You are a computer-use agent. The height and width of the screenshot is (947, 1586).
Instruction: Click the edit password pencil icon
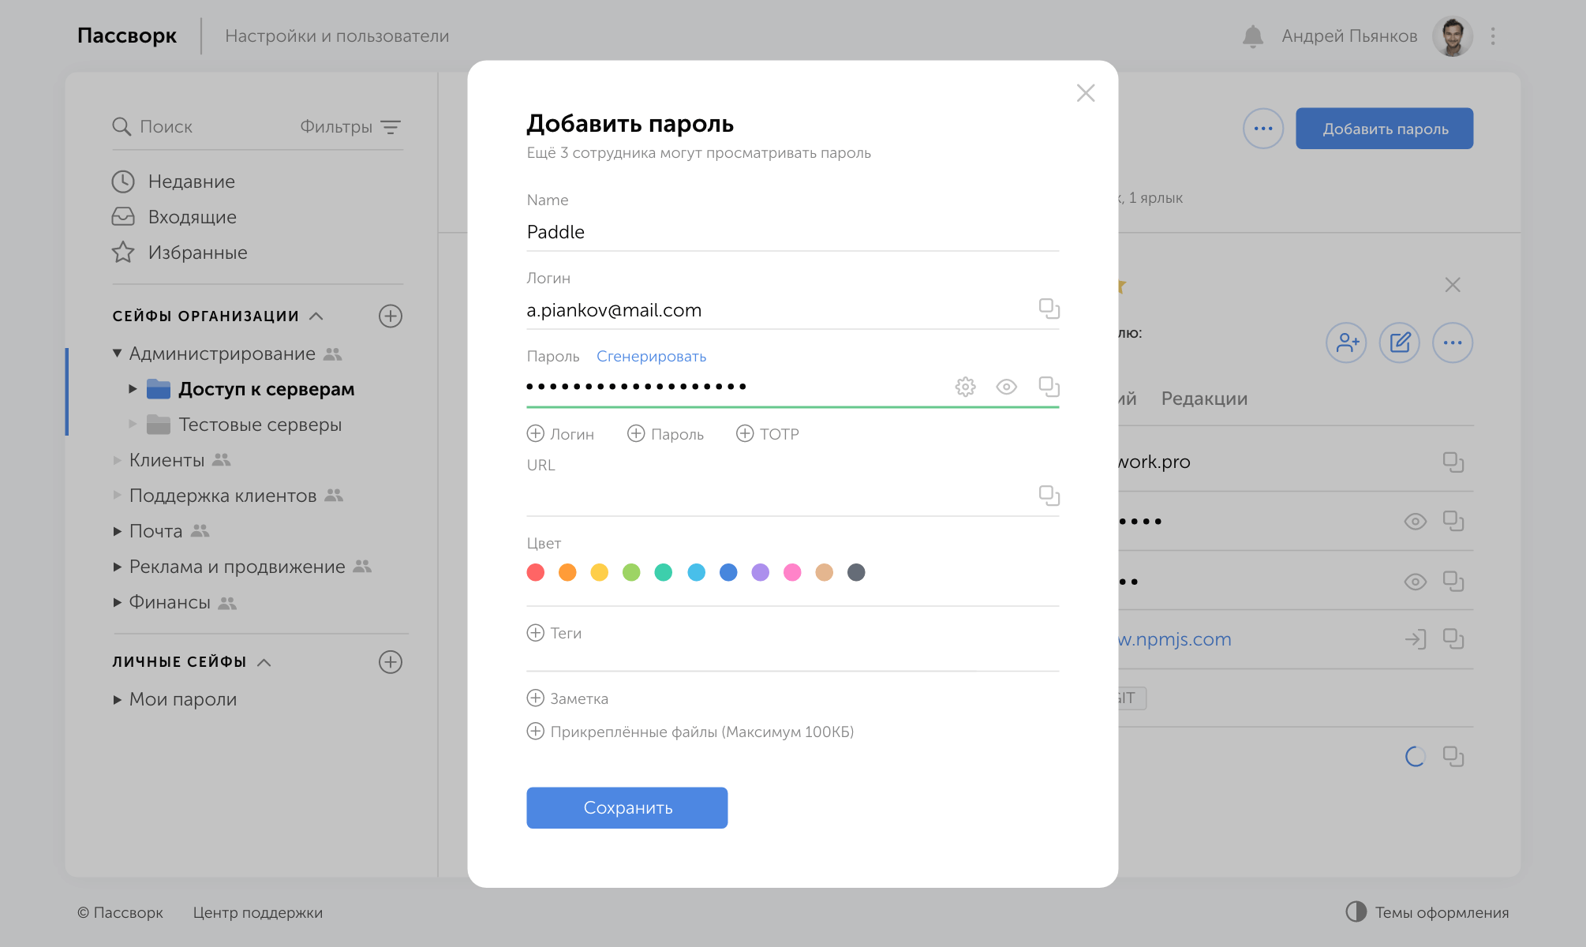1399,342
